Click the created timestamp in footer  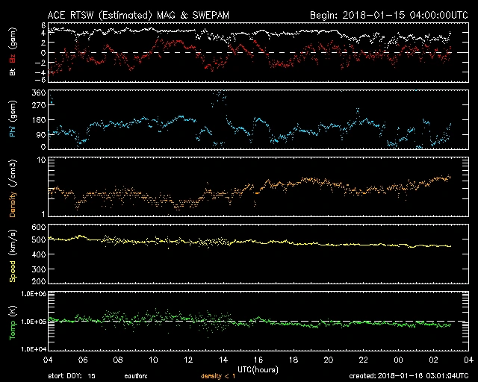tap(407, 375)
